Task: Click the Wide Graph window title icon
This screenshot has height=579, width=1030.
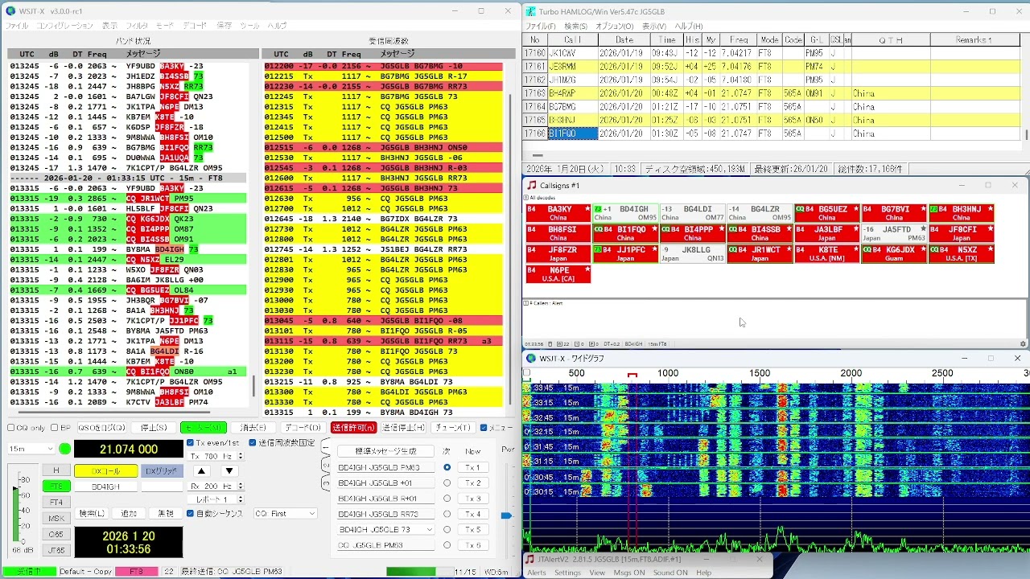Action: click(x=531, y=358)
